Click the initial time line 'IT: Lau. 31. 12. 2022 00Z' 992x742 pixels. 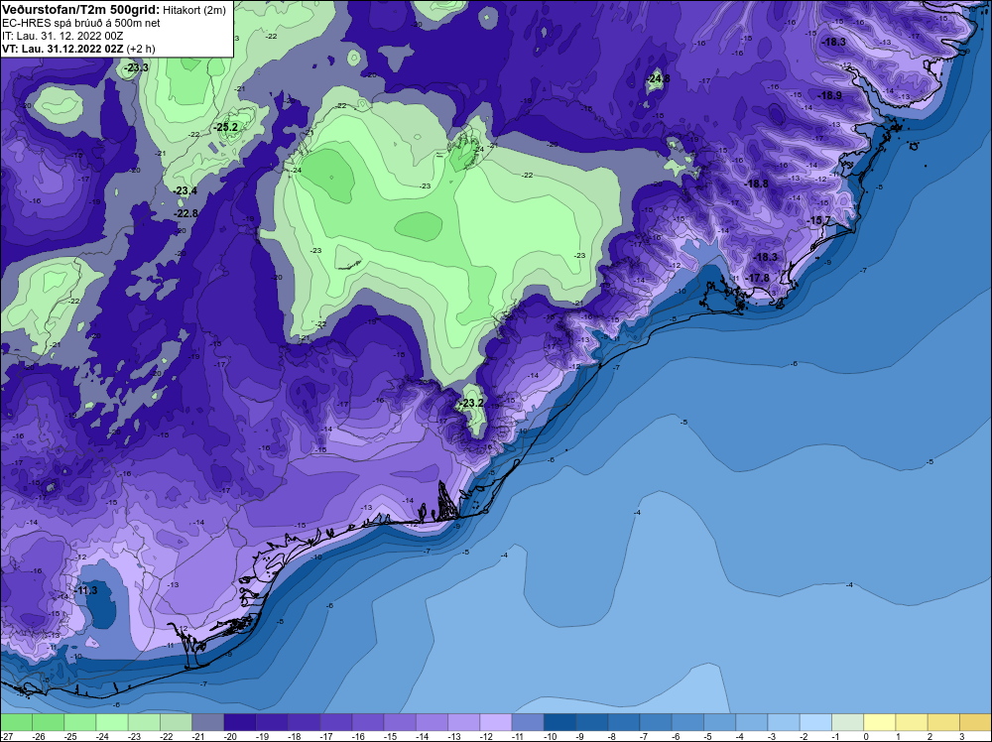[x=62, y=36]
